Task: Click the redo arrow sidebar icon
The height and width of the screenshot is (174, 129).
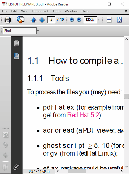Action: coord(5,155)
